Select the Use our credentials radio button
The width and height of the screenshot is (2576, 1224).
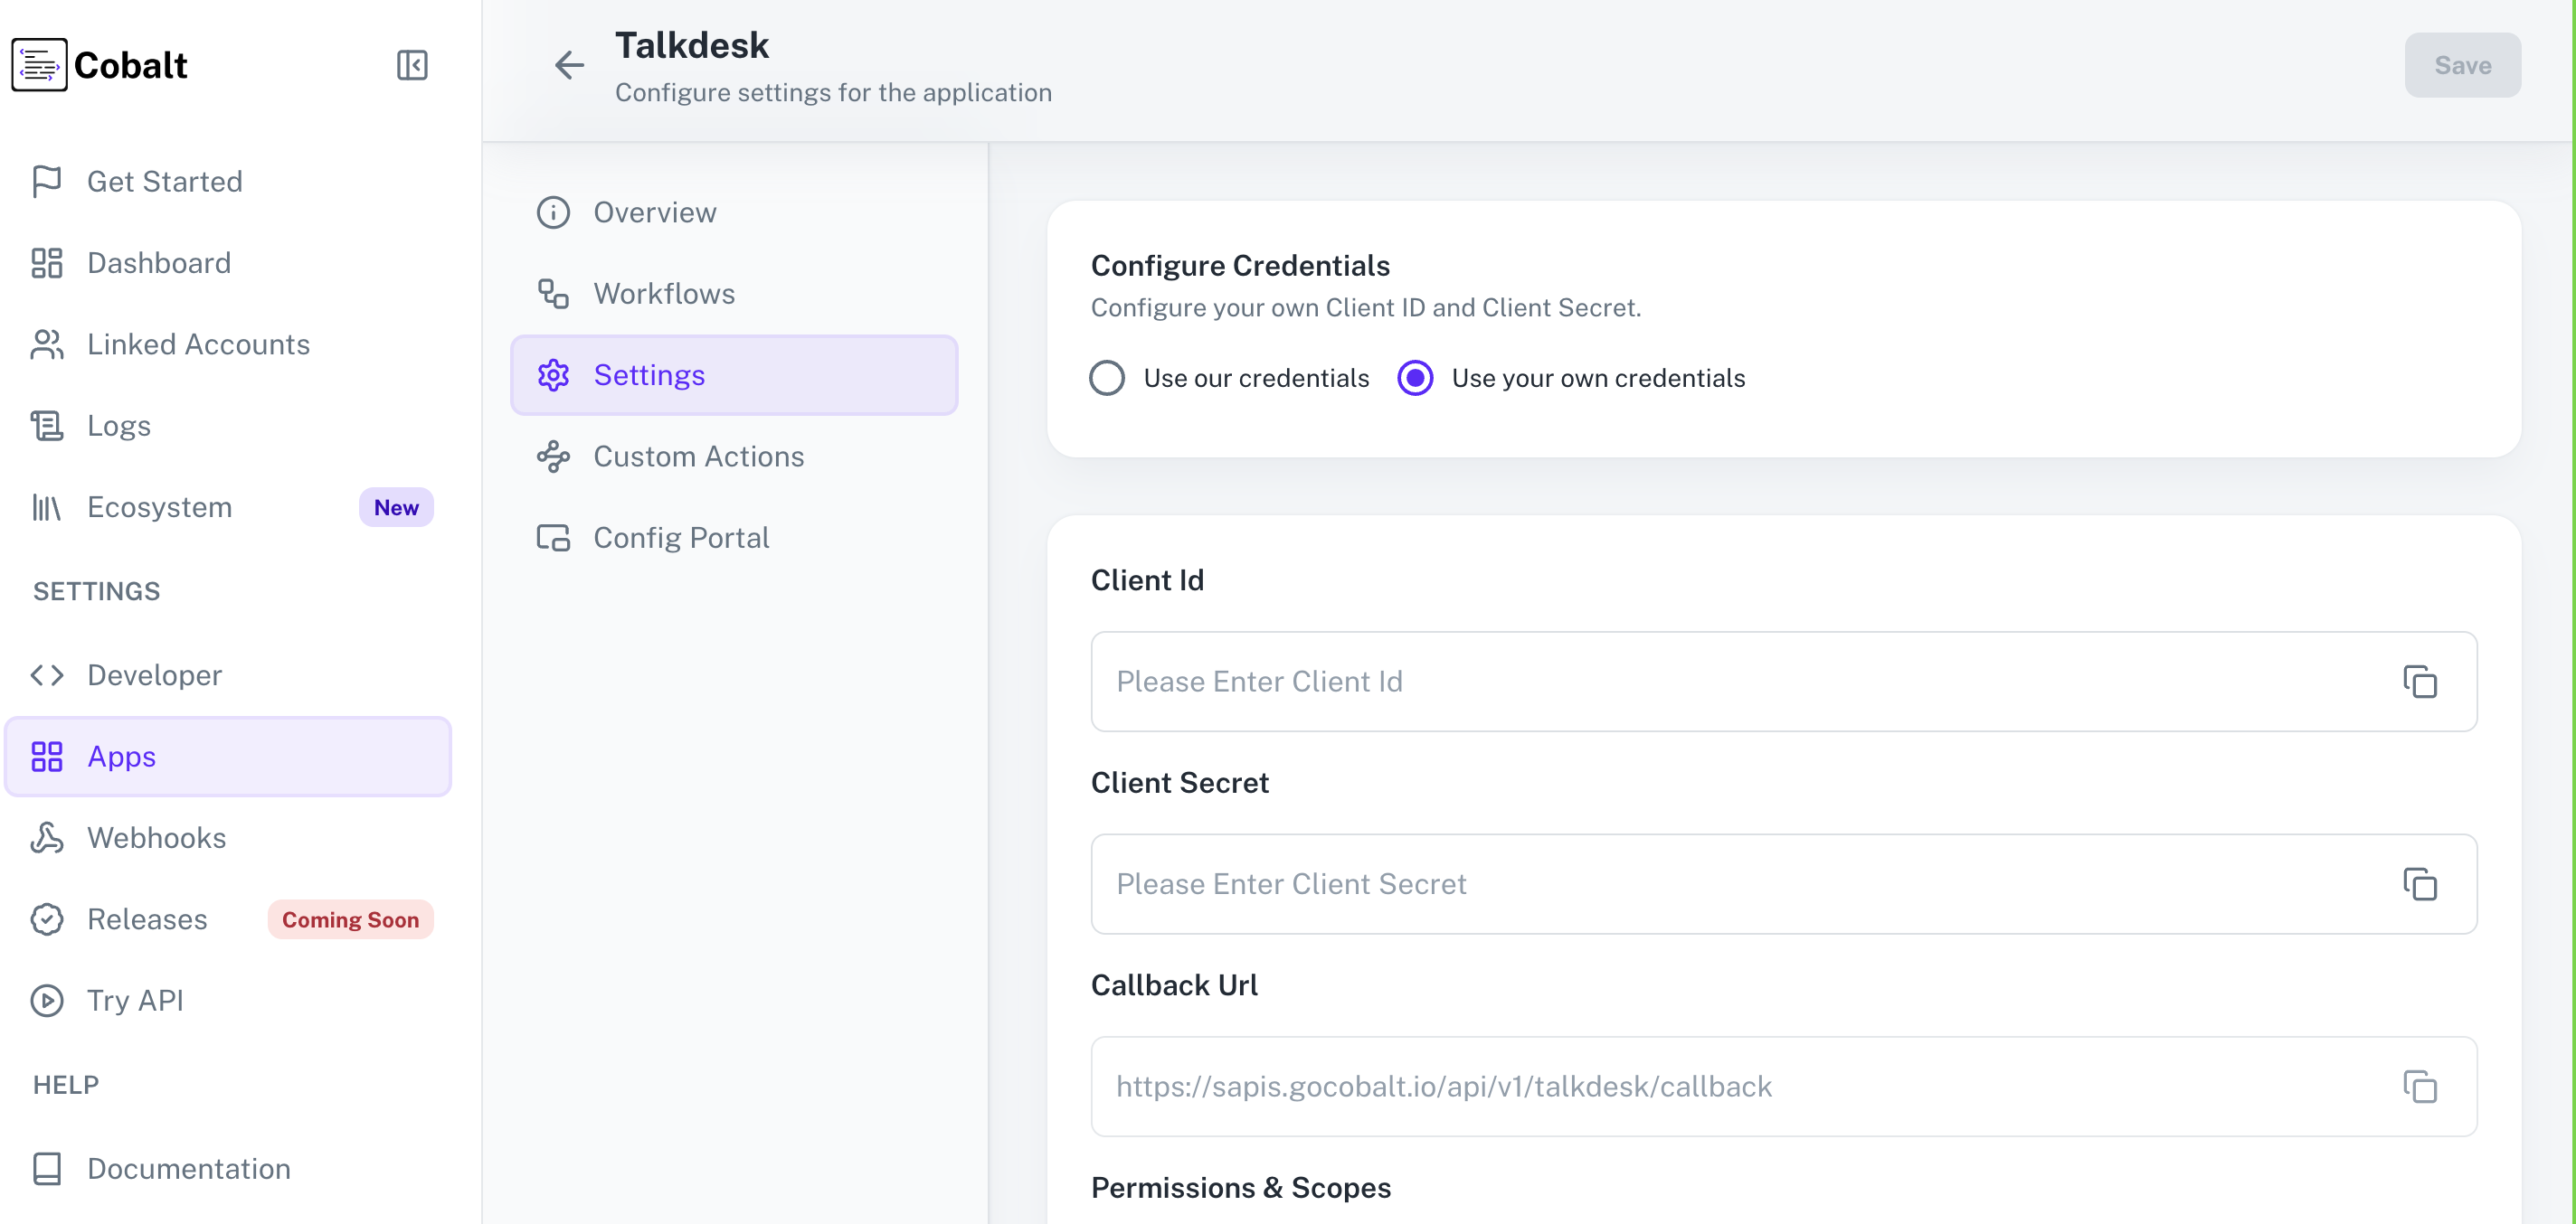[x=1107, y=378]
